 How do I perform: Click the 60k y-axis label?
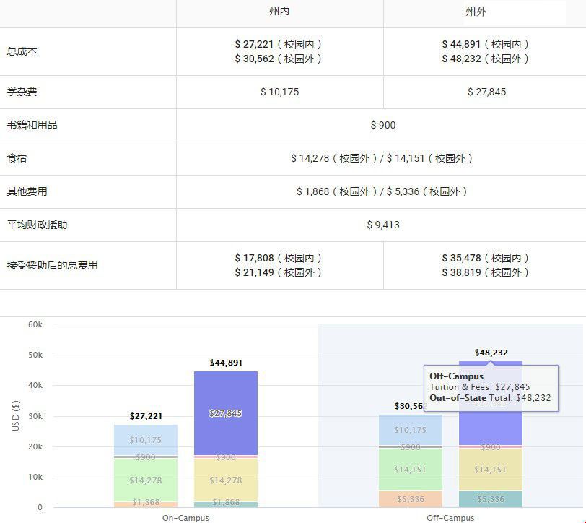tap(35, 324)
